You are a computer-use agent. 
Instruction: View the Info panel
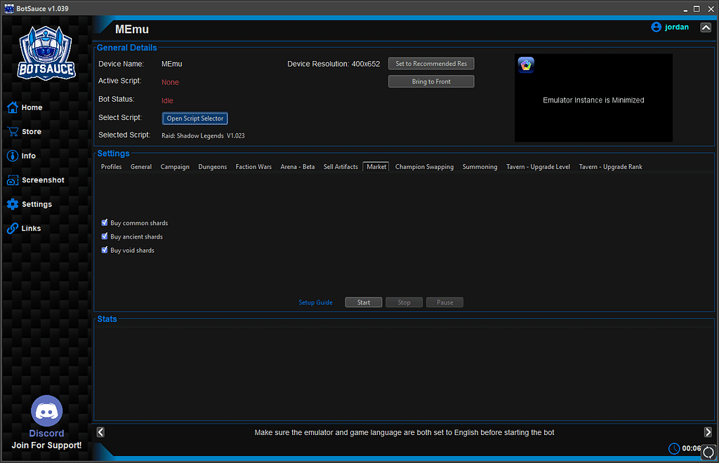pos(29,155)
